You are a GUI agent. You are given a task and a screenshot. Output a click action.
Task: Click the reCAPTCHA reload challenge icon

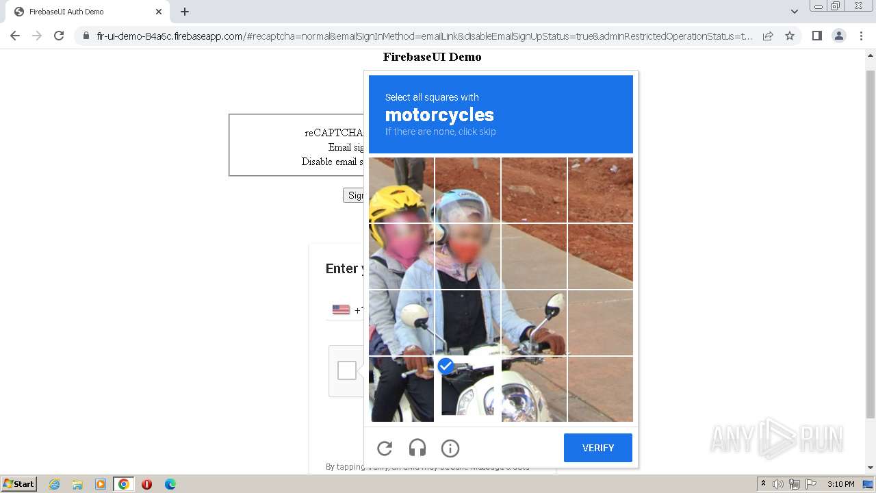click(385, 448)
